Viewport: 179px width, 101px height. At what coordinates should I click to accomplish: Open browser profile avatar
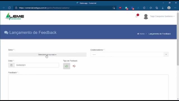tap(169, 8)
